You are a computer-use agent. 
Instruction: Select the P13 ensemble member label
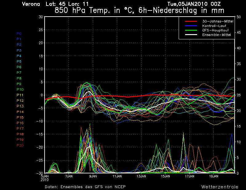20,106
